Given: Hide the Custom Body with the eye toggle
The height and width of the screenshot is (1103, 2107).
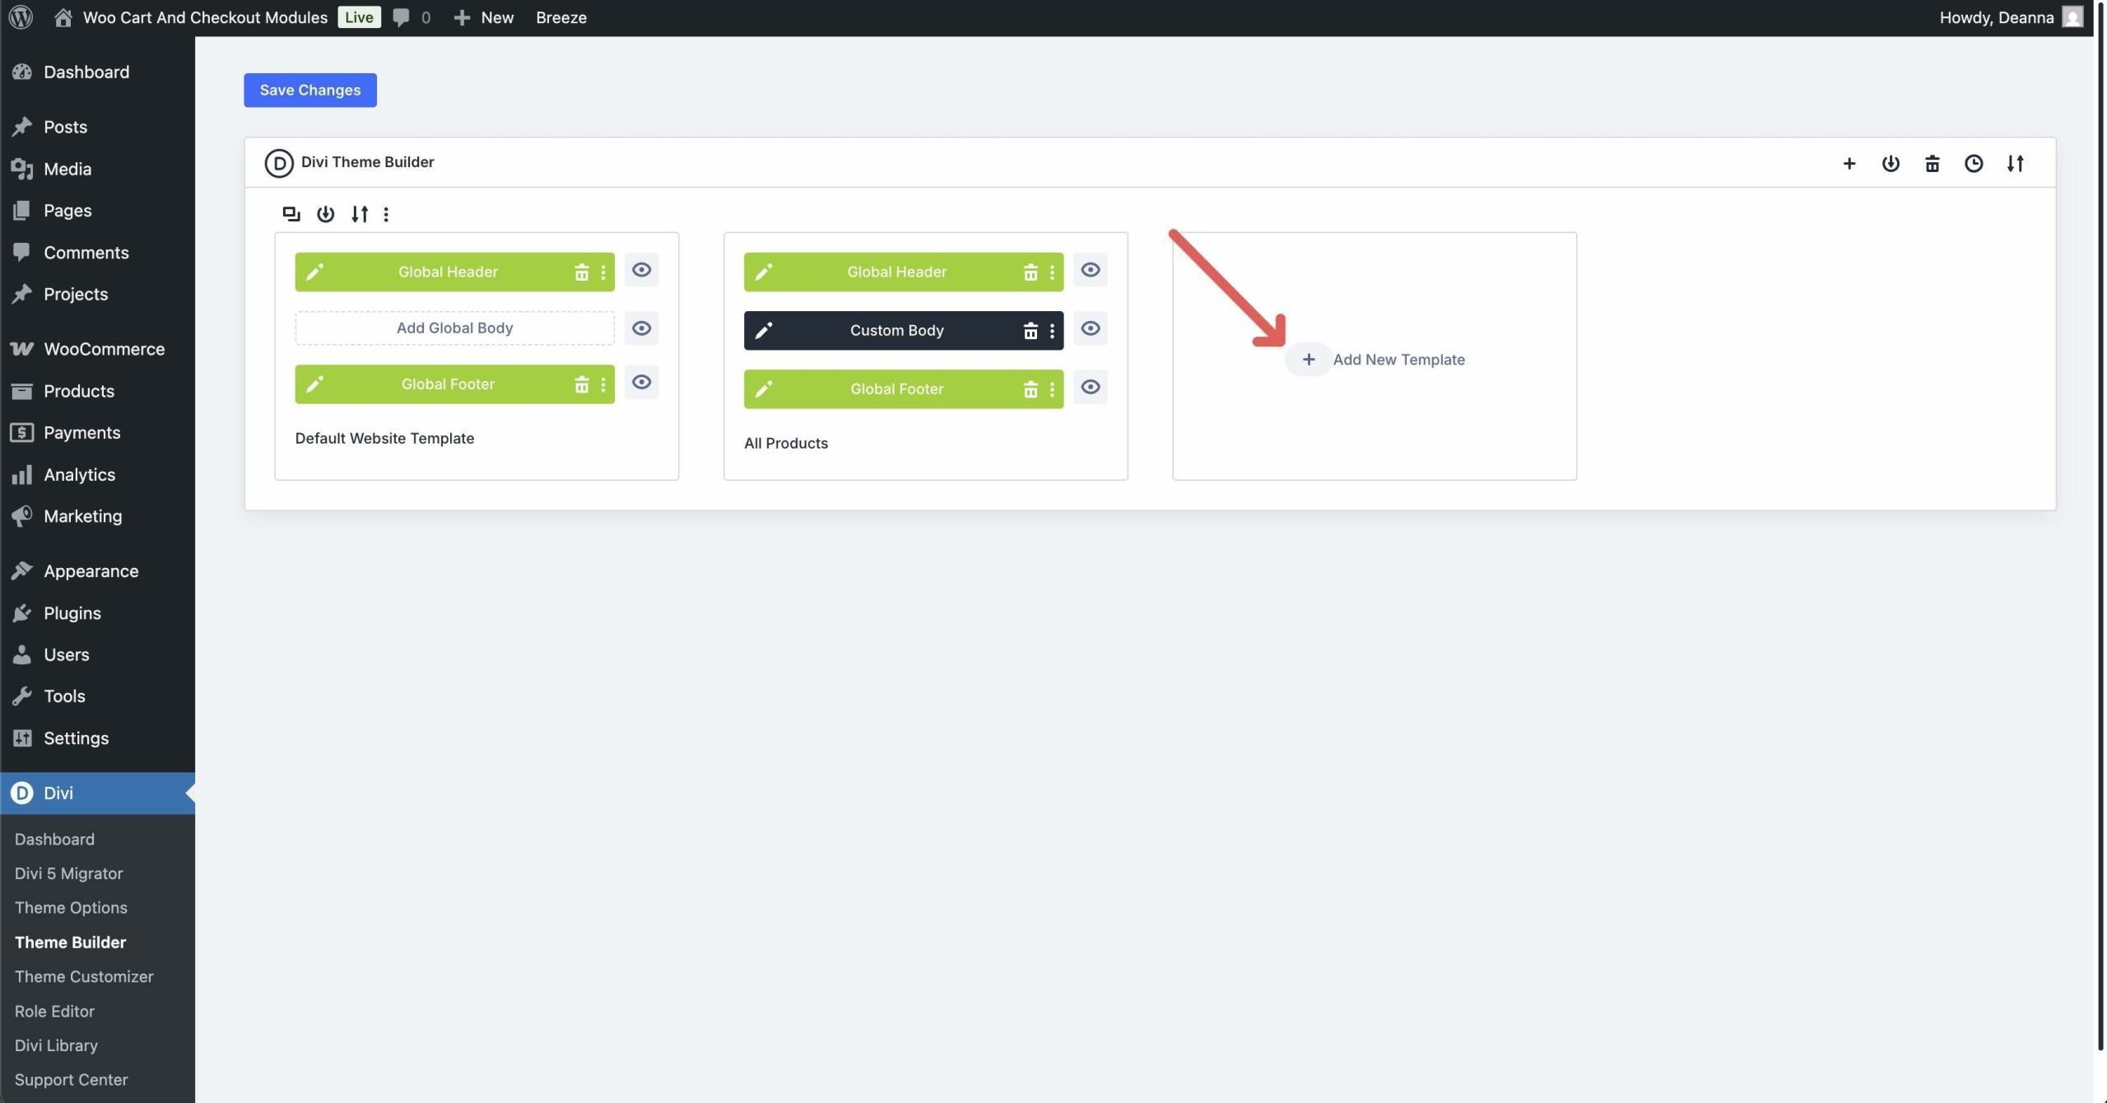Looking at the screenshot, I should coord(1090,328).
